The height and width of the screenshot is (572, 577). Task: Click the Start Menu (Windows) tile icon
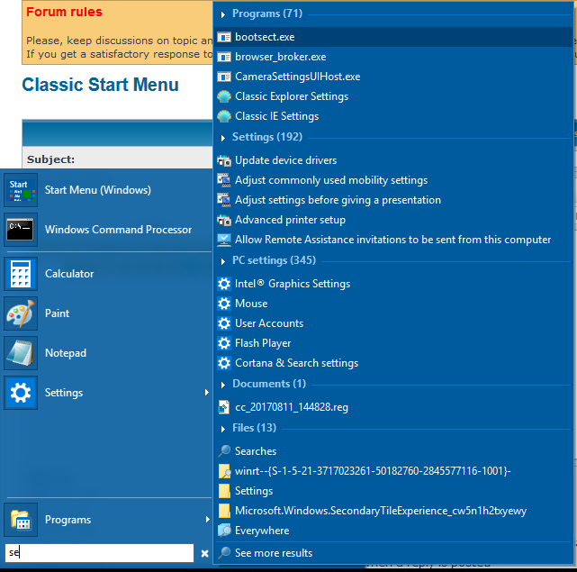point(21,190)
